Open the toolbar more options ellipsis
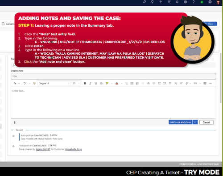 210,83
